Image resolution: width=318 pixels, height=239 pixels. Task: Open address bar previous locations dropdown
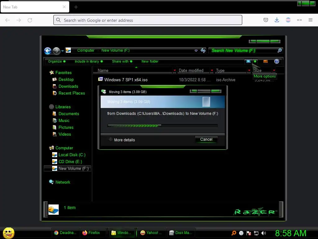(196, 51)
